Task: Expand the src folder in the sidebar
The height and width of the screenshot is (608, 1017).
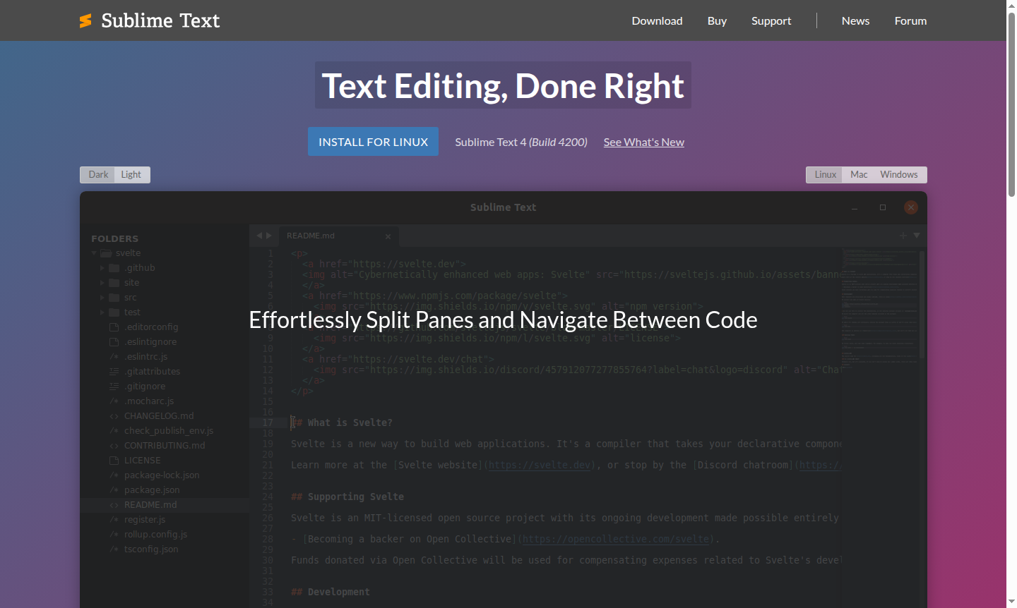Action: click(x=102, y=297)
